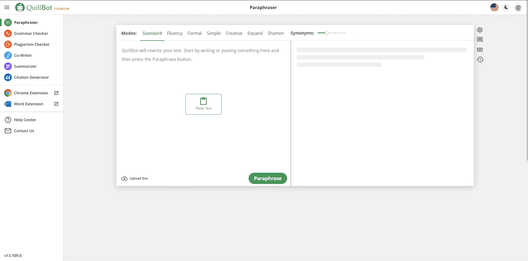Open Plagiarism Checker icon in sidebar
The width and height of the screenshot is (528, 261).
(8, 44)
